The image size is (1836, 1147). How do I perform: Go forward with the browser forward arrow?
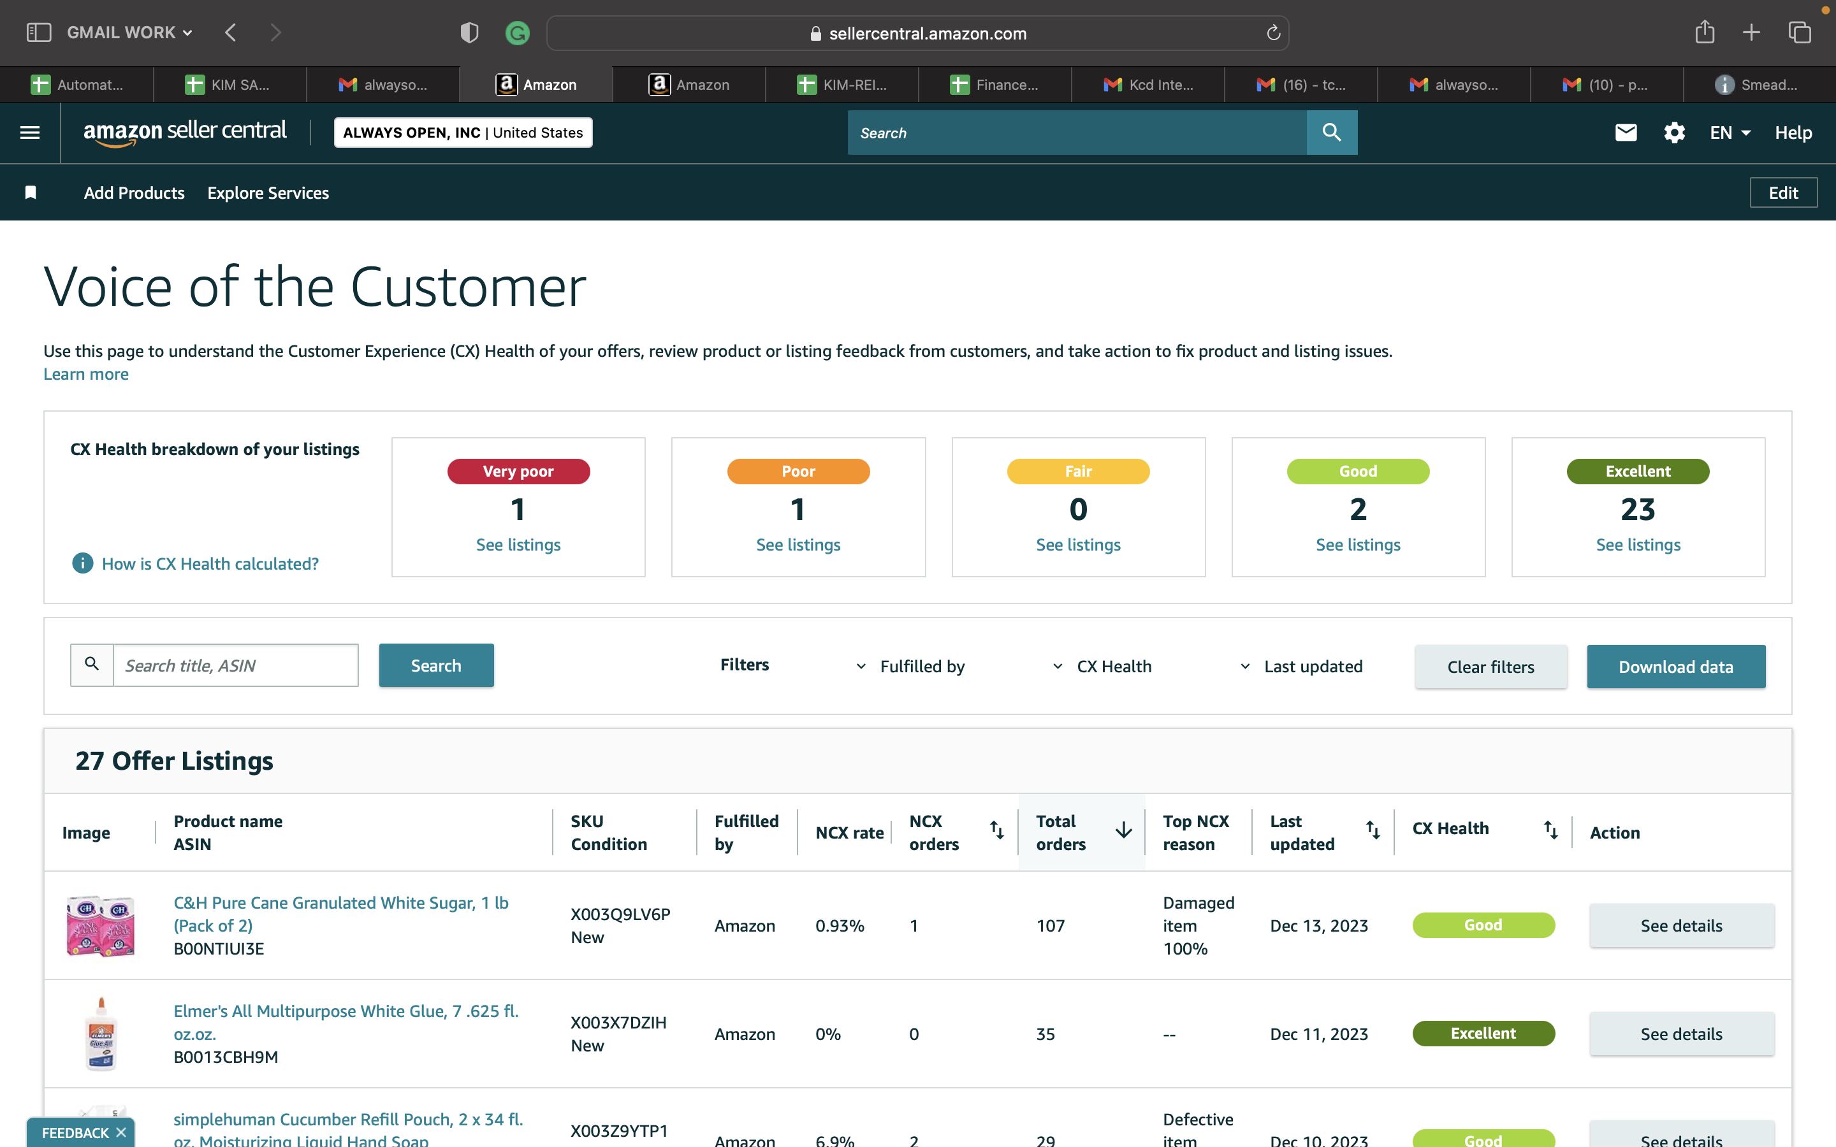click(x=275, y=32)
